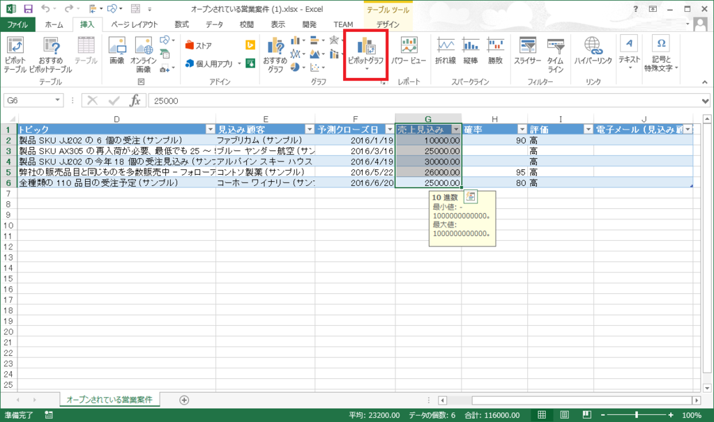Screen dimensions: 714x422
Task: Open the filter dropdown for 確率 column
Action: 522,130
